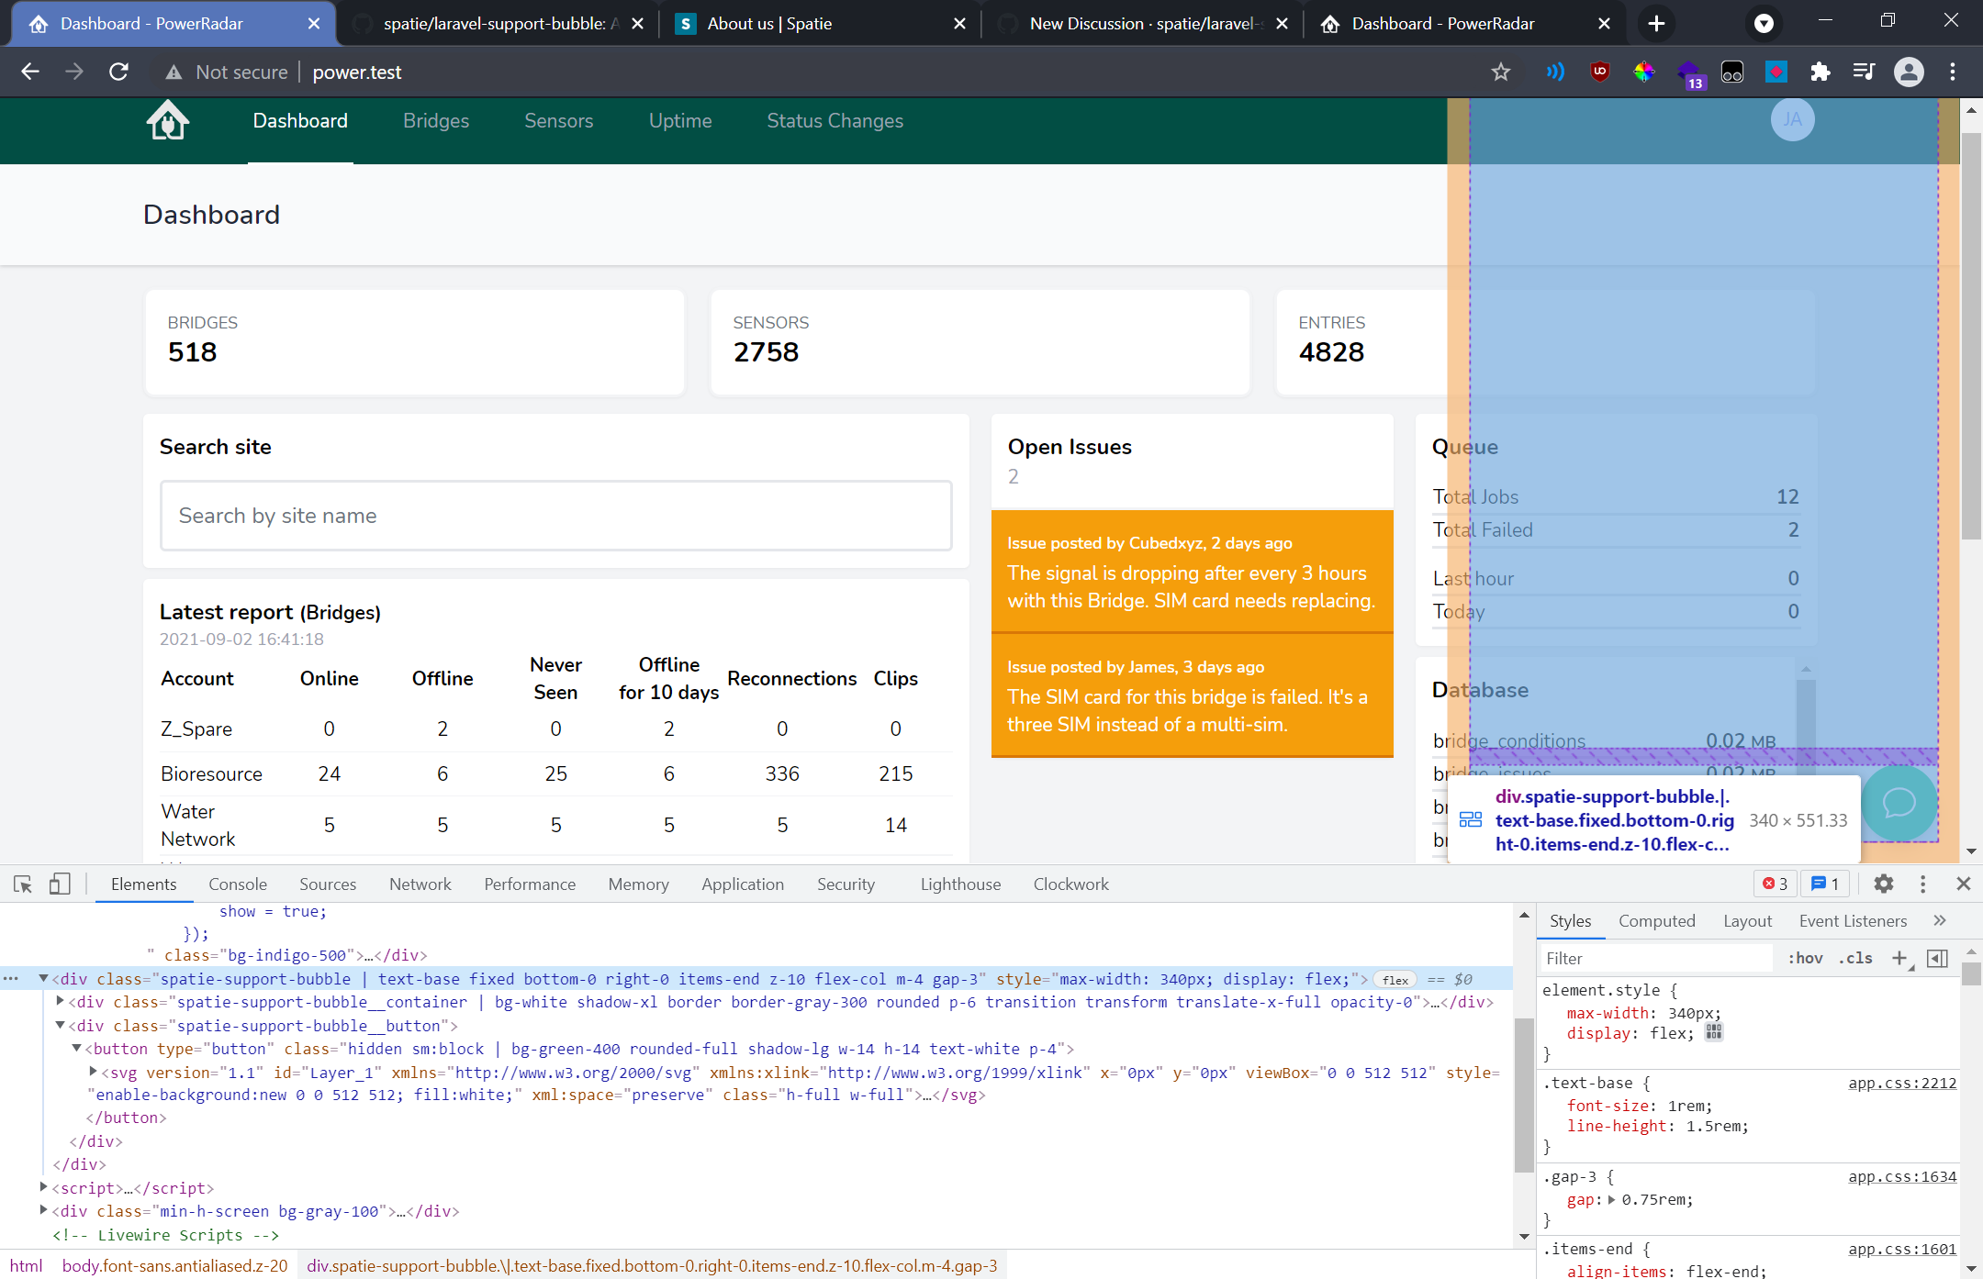Open the Extensions puzzle piece menu

(1820, 72)
